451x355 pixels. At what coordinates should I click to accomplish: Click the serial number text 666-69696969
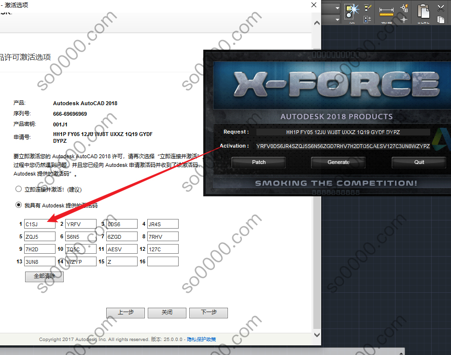click(x=70, y=114)
